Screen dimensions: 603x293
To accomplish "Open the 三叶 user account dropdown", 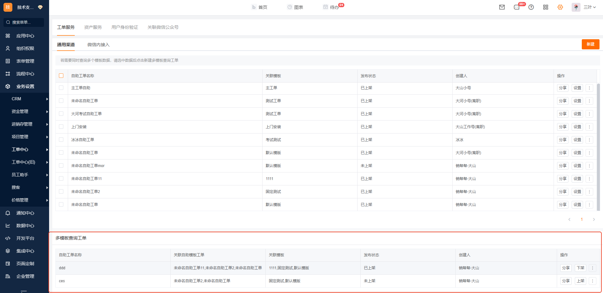I will click(589, 7).
